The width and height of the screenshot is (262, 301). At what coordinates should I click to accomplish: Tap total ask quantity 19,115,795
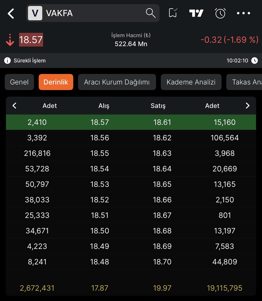coord(225,288)
